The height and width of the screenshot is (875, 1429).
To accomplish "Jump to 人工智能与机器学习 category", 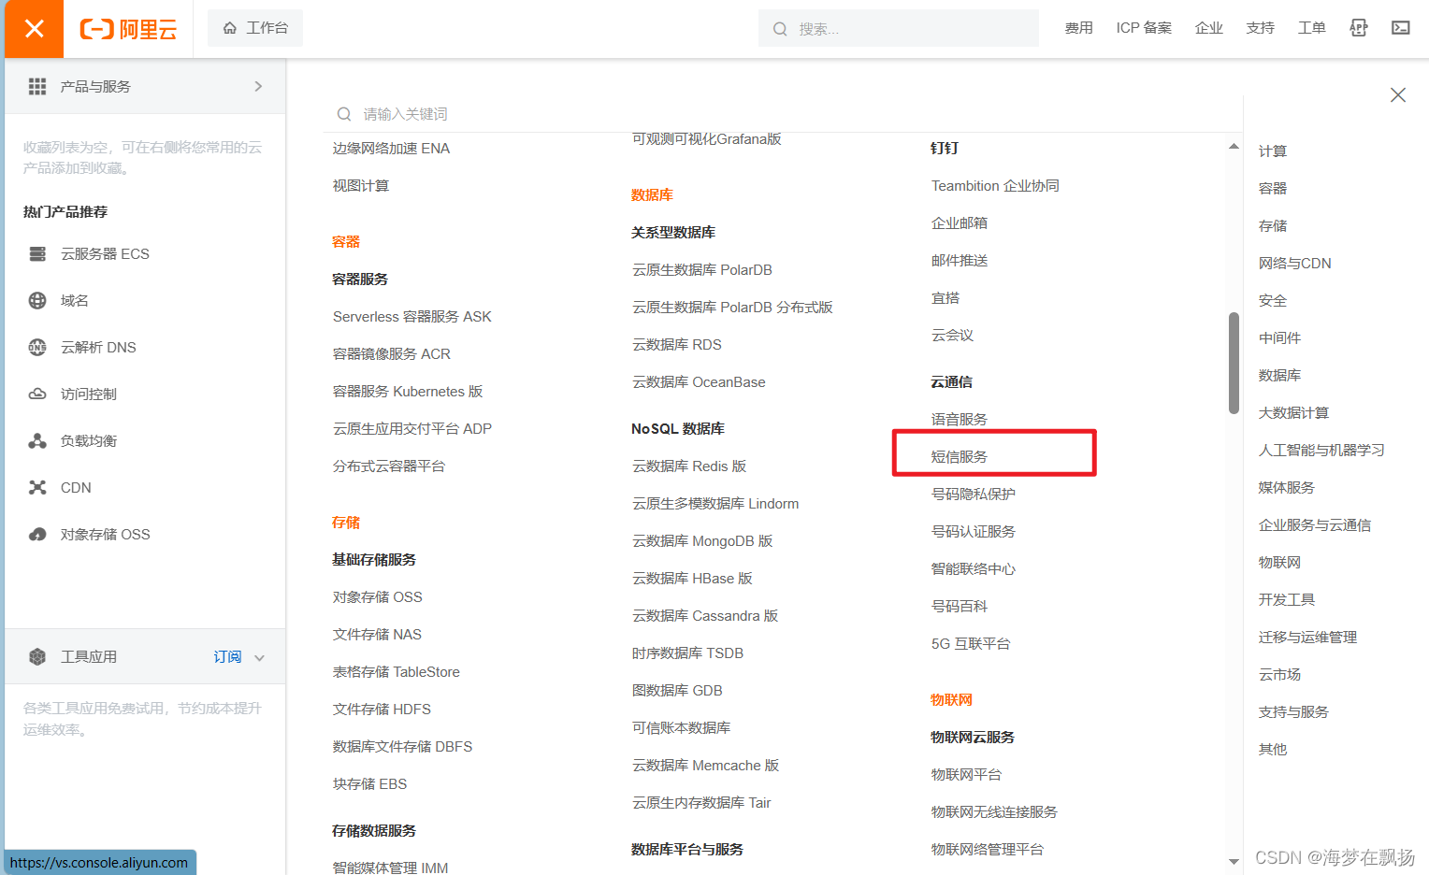I will pos(1321,450).
